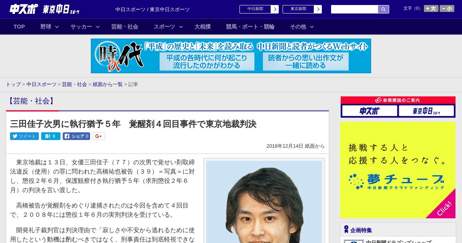Click the arrow next to 中日新聞
The height and width of the screenshot is (243, 462).
click(x=275, y=9)
